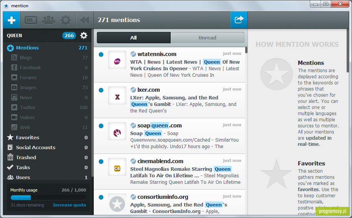The width and height of the screenshot is (352, 218).
Task: Collapse sidebar with double-arrow icon
Action: (x=85, y=20)
